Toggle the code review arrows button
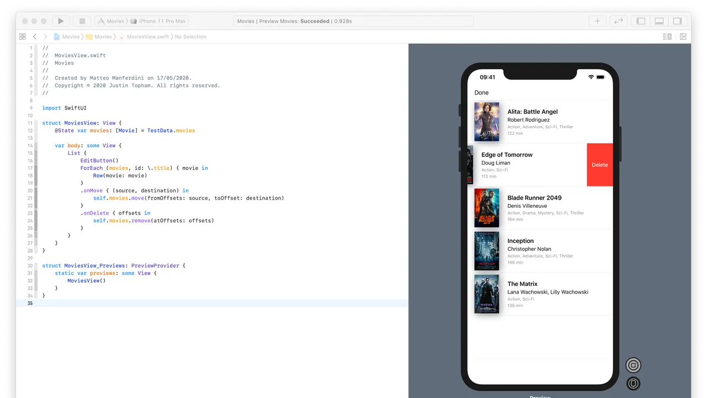The image size is (707, 398). 619,21
